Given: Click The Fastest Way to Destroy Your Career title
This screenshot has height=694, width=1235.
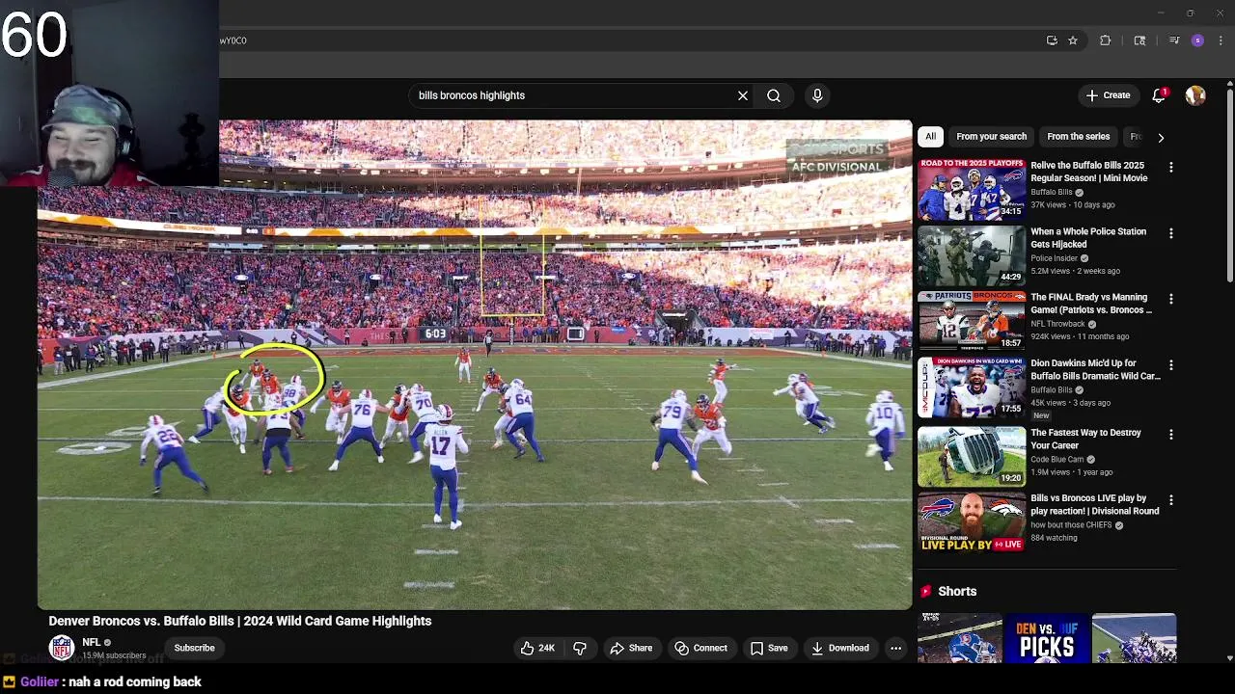Looking at the screenshot, I should [1085, 439].
